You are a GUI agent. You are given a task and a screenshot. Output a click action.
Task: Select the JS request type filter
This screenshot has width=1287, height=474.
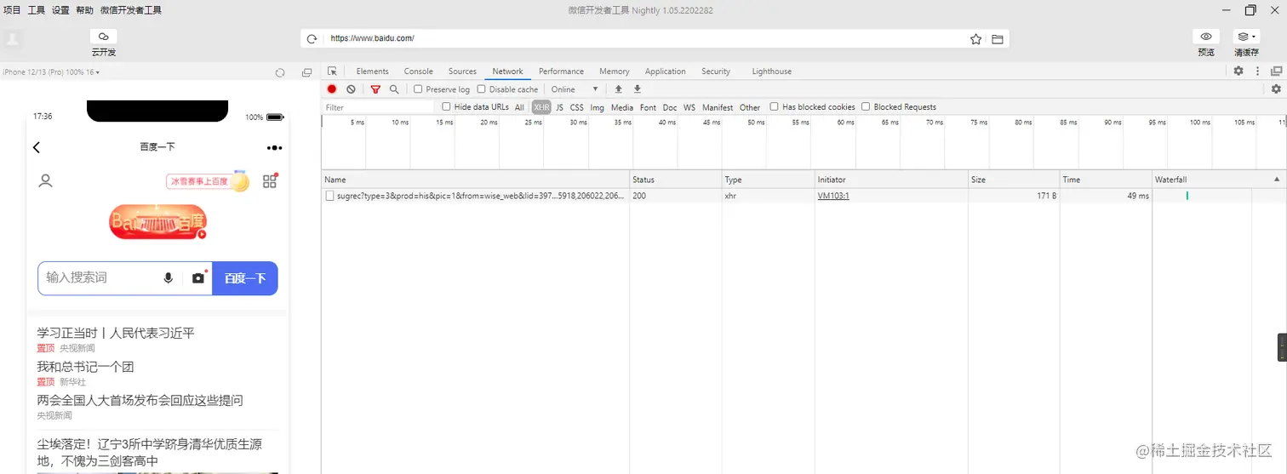click(559, 107)
